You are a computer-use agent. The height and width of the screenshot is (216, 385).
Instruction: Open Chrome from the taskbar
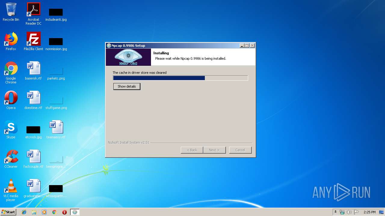point(54,212)
